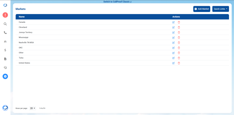Delete the Mississippi market
The width and height of the screenshot is (234, 115).
[179, 38]
